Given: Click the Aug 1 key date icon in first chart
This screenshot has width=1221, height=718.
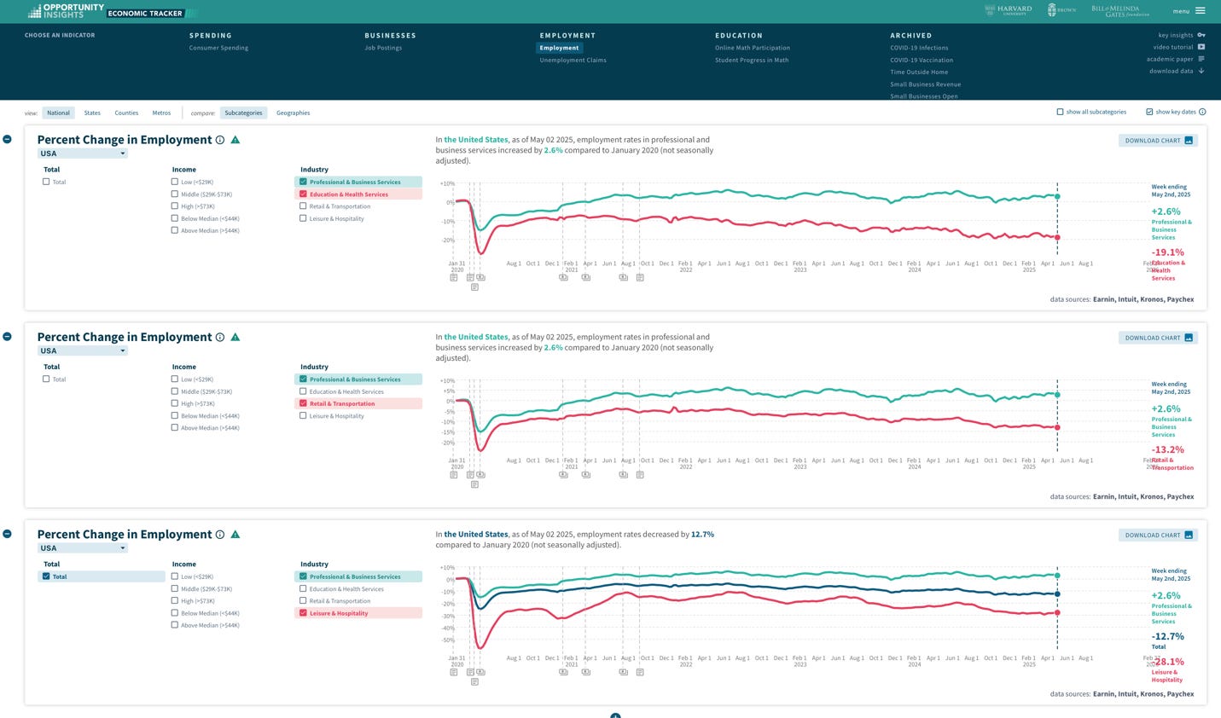Looking at the screenshot, I should pyautogui.click(x=624, y=277).
